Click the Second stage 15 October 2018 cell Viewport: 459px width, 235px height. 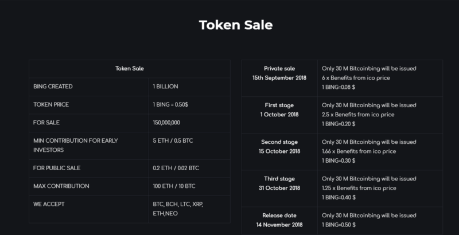coord(279,152)
